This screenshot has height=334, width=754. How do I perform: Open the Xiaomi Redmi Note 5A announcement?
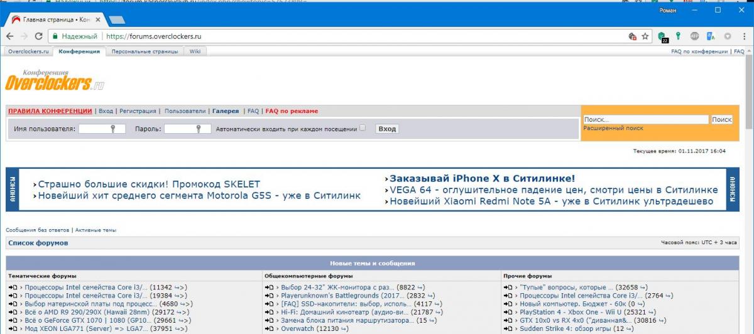[552, 202]
